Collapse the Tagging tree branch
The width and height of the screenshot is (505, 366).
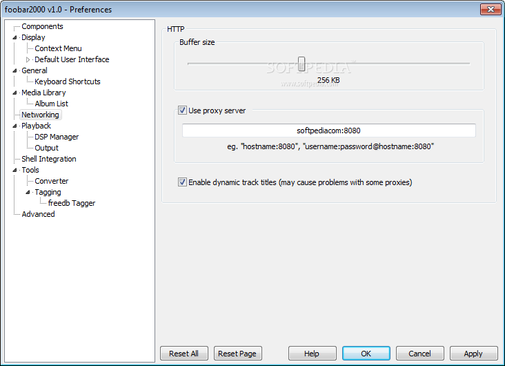click(28, 192)
